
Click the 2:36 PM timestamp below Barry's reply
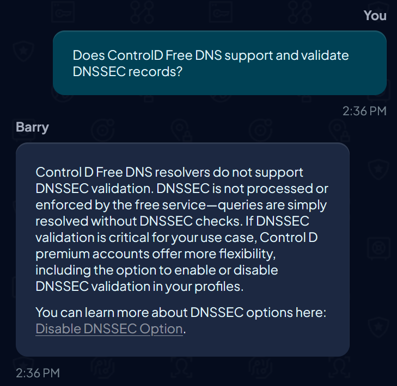(x=38, y=373)
